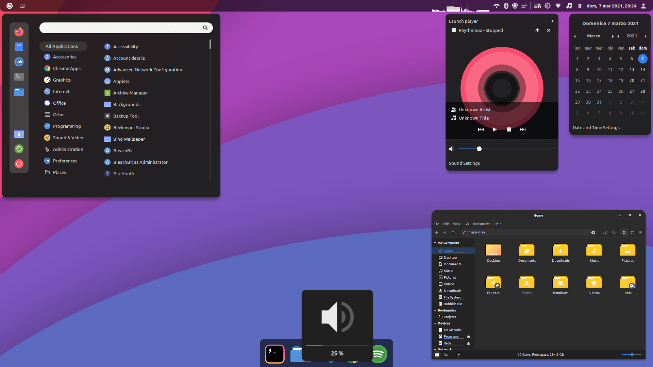The image size is (653, 367).
Task: Select the Sound & Video category
Action: click(x=68, y=138)
